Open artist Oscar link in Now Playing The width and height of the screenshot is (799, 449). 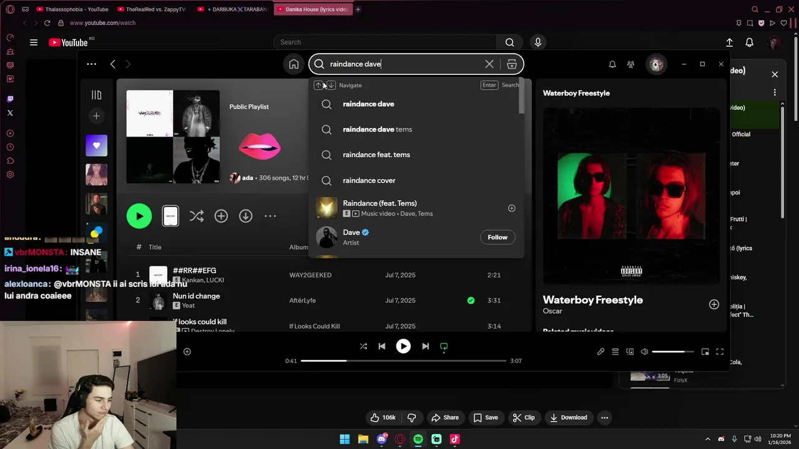[x=552, y=311]
